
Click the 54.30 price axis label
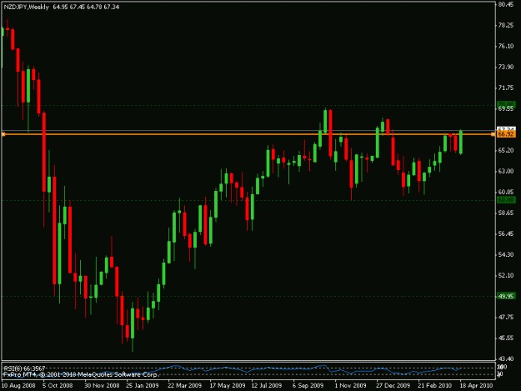[506, 254]
